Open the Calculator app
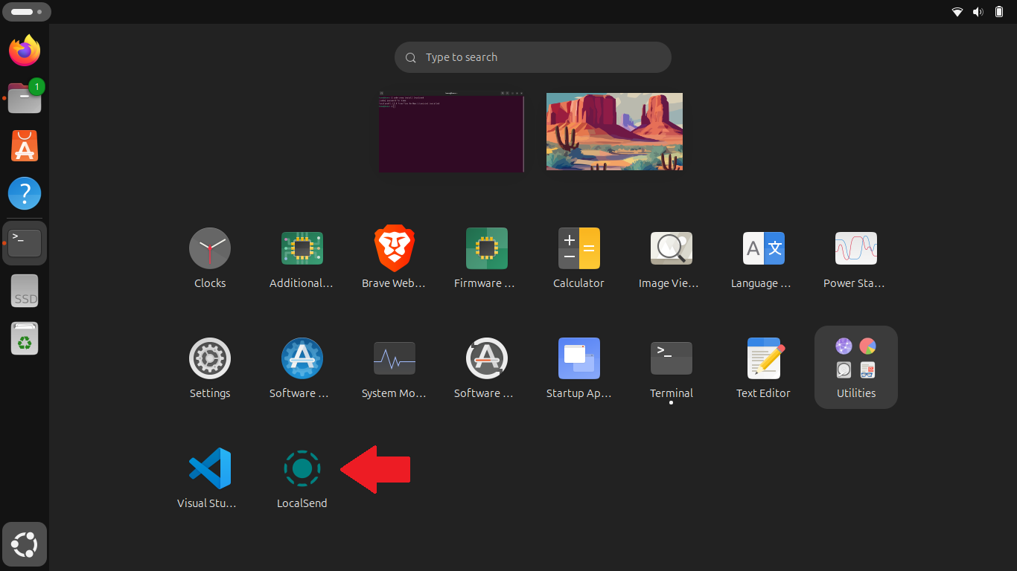 [579, 248]
